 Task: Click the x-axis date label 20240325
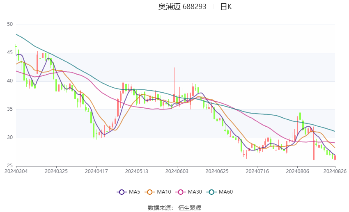pyautogui.click(x=56, y=171)
